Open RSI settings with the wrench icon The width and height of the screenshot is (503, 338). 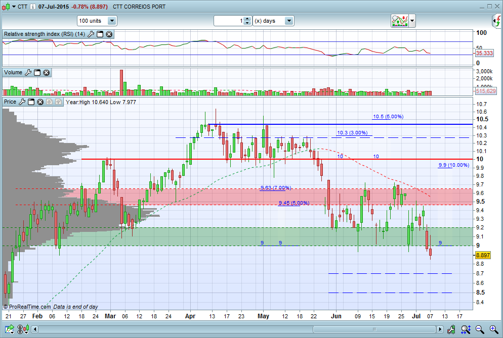pyautogui.click(x=91, y=34)
